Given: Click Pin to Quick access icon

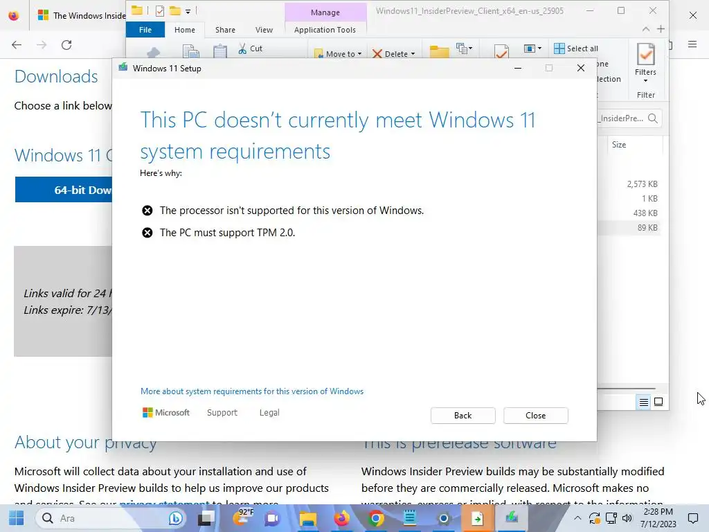Looking at the screenshot, I should (154, 53).
